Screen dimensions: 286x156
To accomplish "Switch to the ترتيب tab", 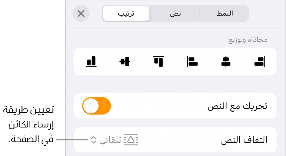I will point(126,14).
